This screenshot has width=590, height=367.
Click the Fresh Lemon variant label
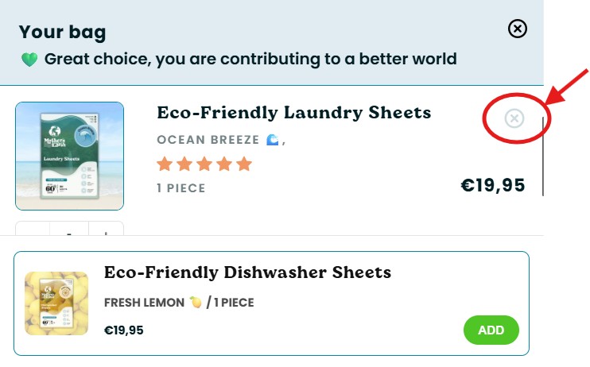[144, 303]
